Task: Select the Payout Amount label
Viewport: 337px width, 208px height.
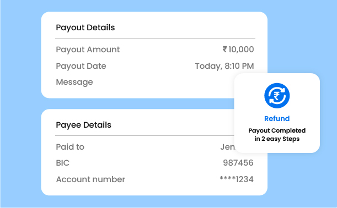Action: [x=88, y=50]
